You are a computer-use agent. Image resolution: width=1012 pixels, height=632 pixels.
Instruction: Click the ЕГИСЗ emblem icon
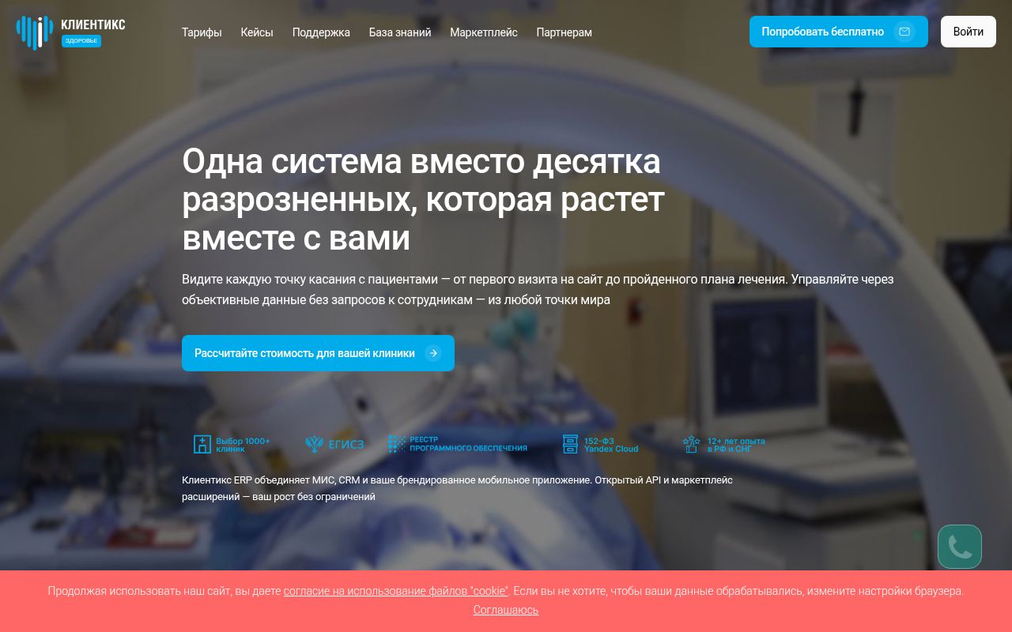[314, 444]
